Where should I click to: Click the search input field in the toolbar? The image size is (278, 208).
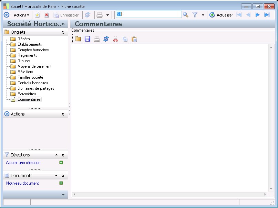coord(148,14)
